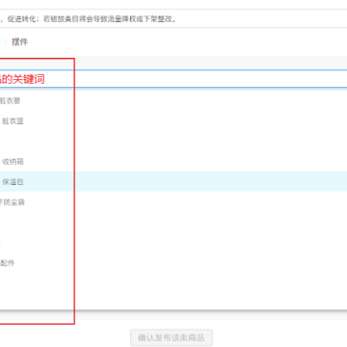
Task: Select the highlighted 保温包 category row
Action: [x=173, y=181]
